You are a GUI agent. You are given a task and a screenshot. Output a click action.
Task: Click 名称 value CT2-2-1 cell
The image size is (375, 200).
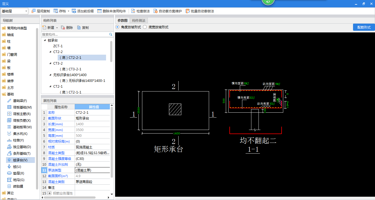pos(92,112)
